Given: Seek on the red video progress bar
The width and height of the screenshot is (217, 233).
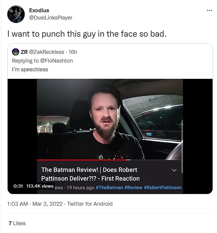Looking at the screenshot, I should coord(81,160).
